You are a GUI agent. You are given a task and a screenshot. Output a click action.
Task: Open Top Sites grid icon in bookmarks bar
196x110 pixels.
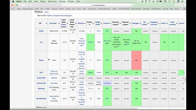tap(13, 9)
